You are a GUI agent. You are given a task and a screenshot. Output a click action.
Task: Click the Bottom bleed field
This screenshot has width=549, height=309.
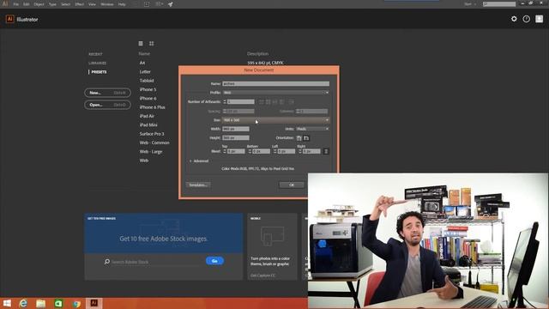point(261,151)
